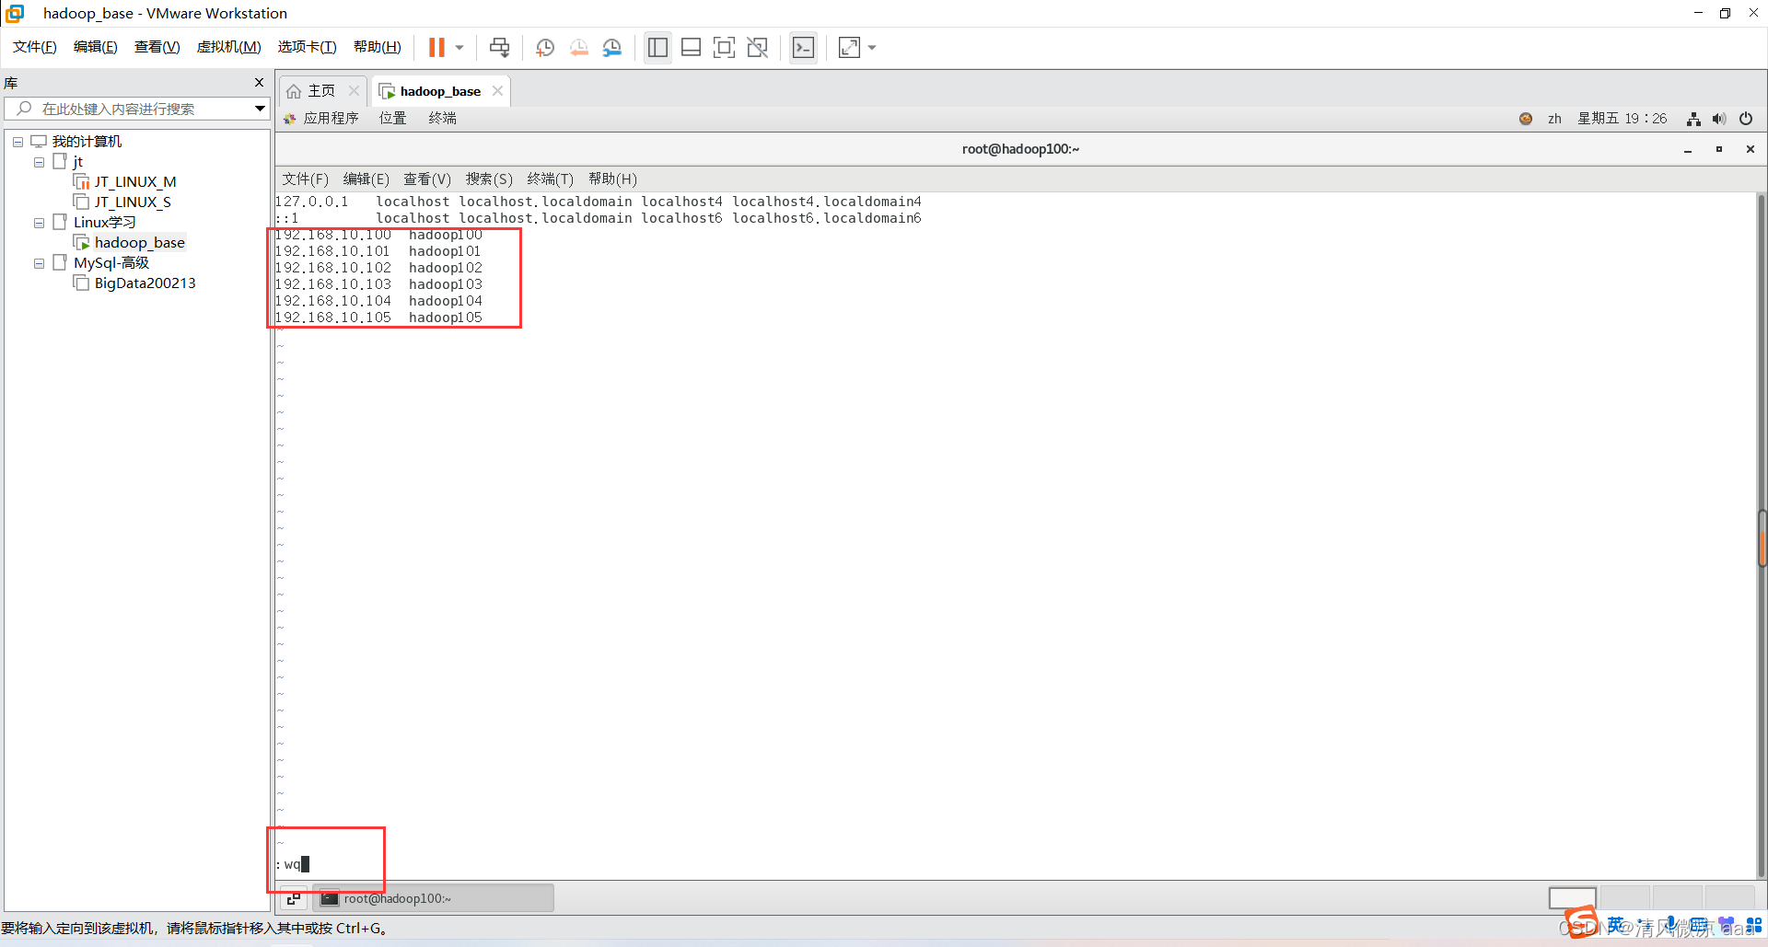Open the console view icon
Image resolution: width=1768 pixels, height=947 pixels.
pos(803,47)
